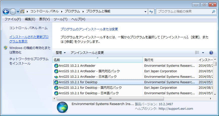219x116 pixels.
Task: Select コントロール パネル breadcrumb in address bar
Action: (45, 11)
